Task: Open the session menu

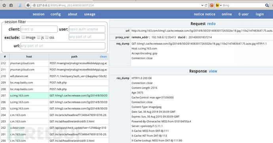Action: click(38, 14)
